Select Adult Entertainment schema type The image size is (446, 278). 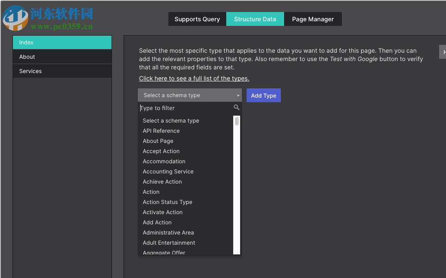(169, 242)
